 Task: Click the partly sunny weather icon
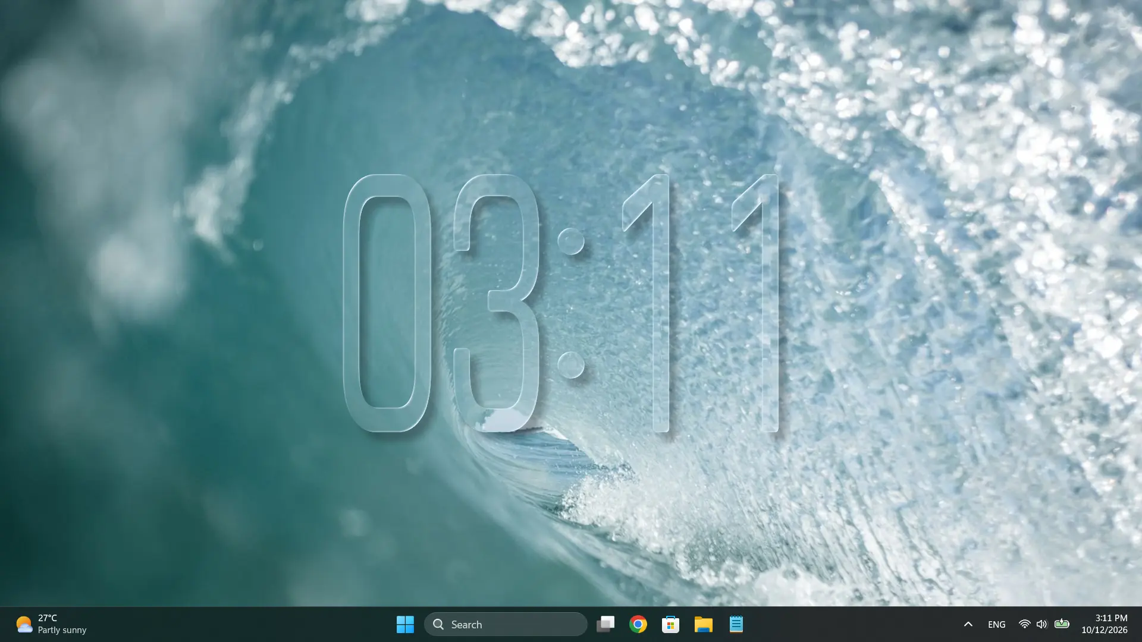tap(24, 624)
